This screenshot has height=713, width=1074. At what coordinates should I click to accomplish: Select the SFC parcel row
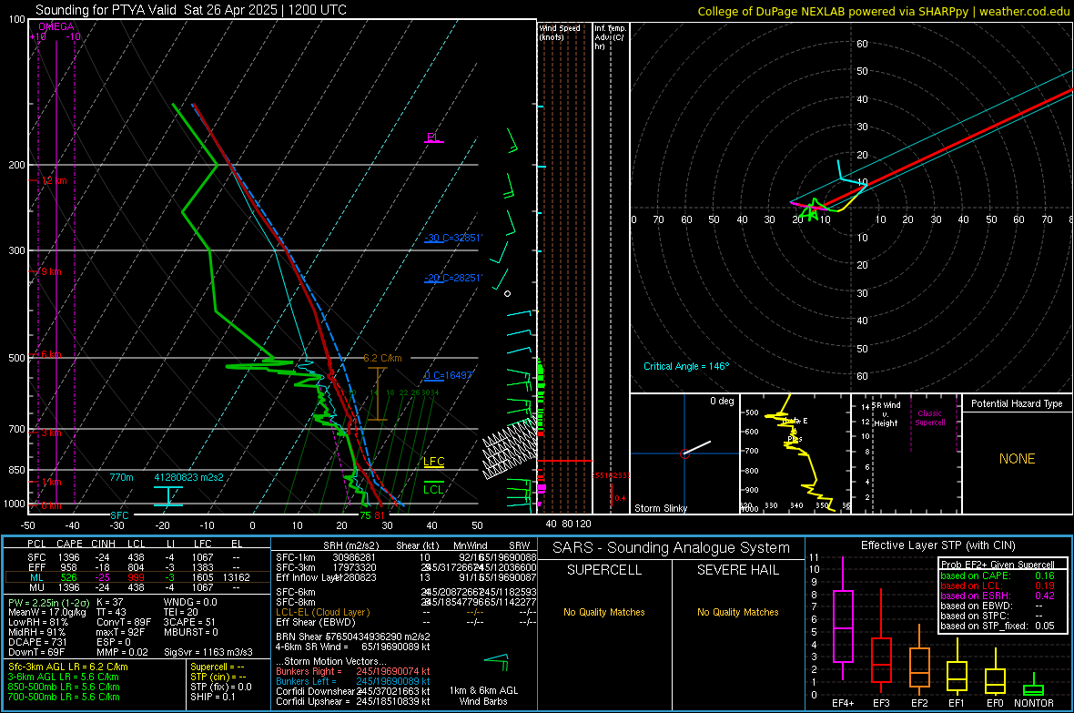137,557
